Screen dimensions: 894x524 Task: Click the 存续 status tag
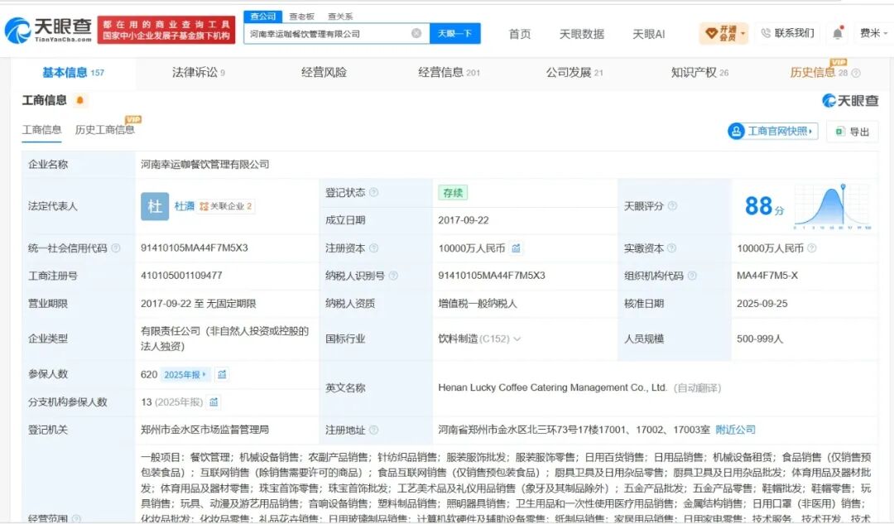pyautogui.click(x=453, y=193)
